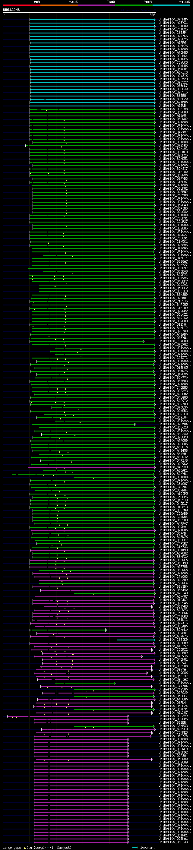The width and height of the screenshot is (193, 850).
Task: Click the UniRef100_A9UWM2 label
Action: 173,394
